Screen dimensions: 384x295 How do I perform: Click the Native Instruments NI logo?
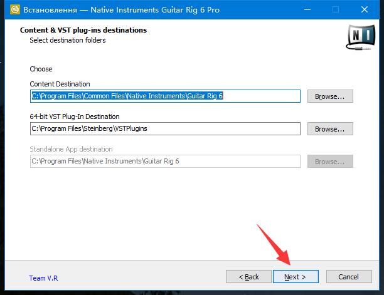[x=361, y=38]
